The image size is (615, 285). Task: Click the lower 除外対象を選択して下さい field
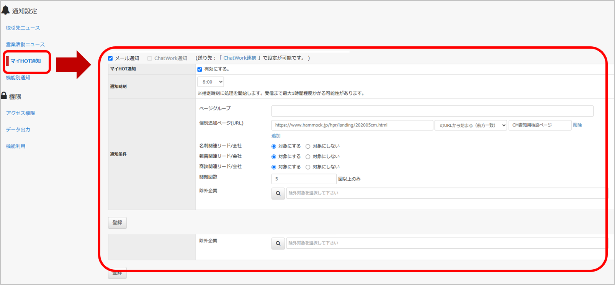447,243
